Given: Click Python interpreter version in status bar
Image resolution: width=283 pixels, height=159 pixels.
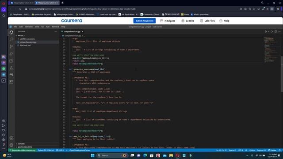Looking at the screenshot, I should click(46, 150).
